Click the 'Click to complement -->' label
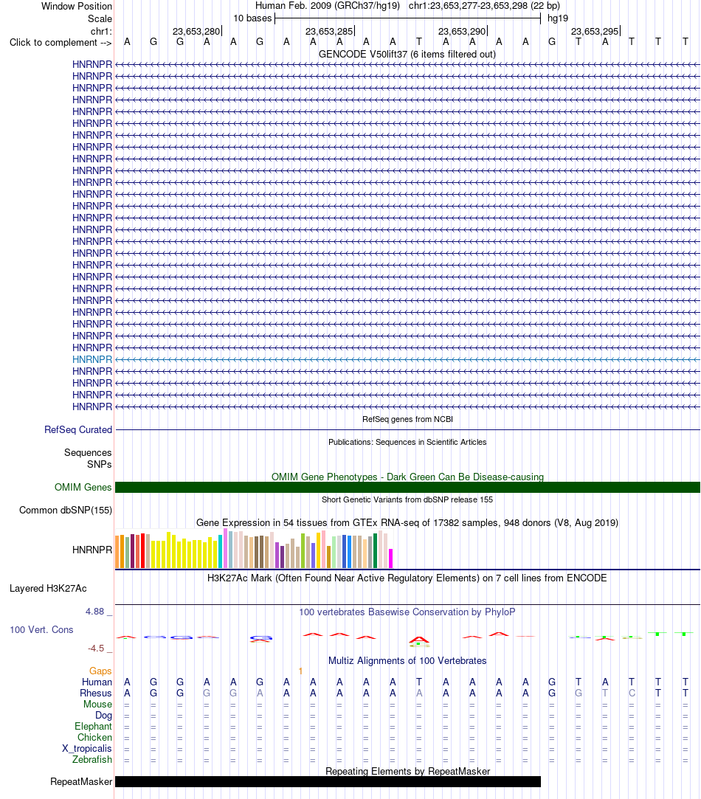Viewport: 701px width, 799px height. (x=61, y=42)
